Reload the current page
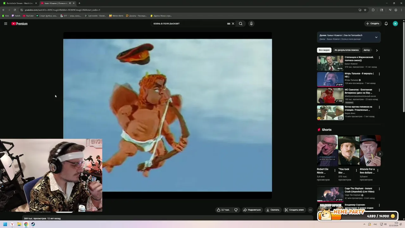This screenshot has height=228, width=405. (15, 10)
